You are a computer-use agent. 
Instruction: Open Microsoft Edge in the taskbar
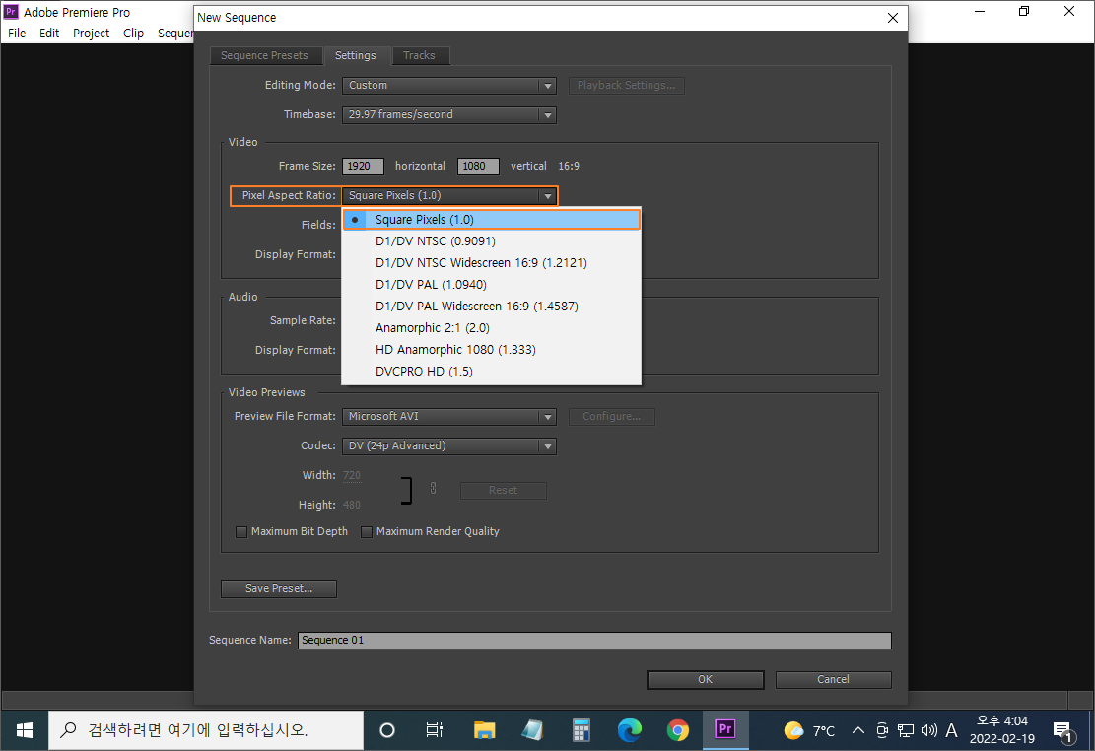629,730
